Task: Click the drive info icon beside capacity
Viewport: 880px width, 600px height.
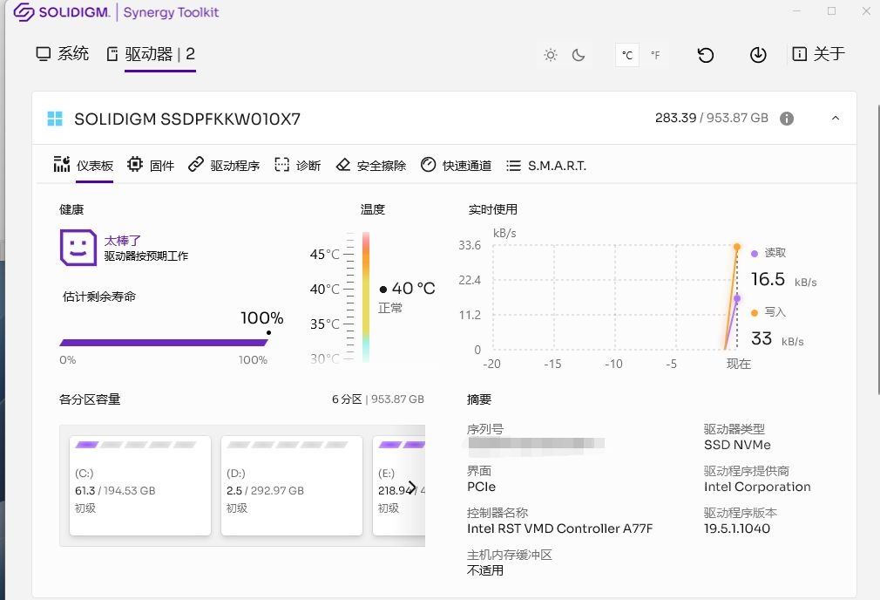Action: point(787,119)
